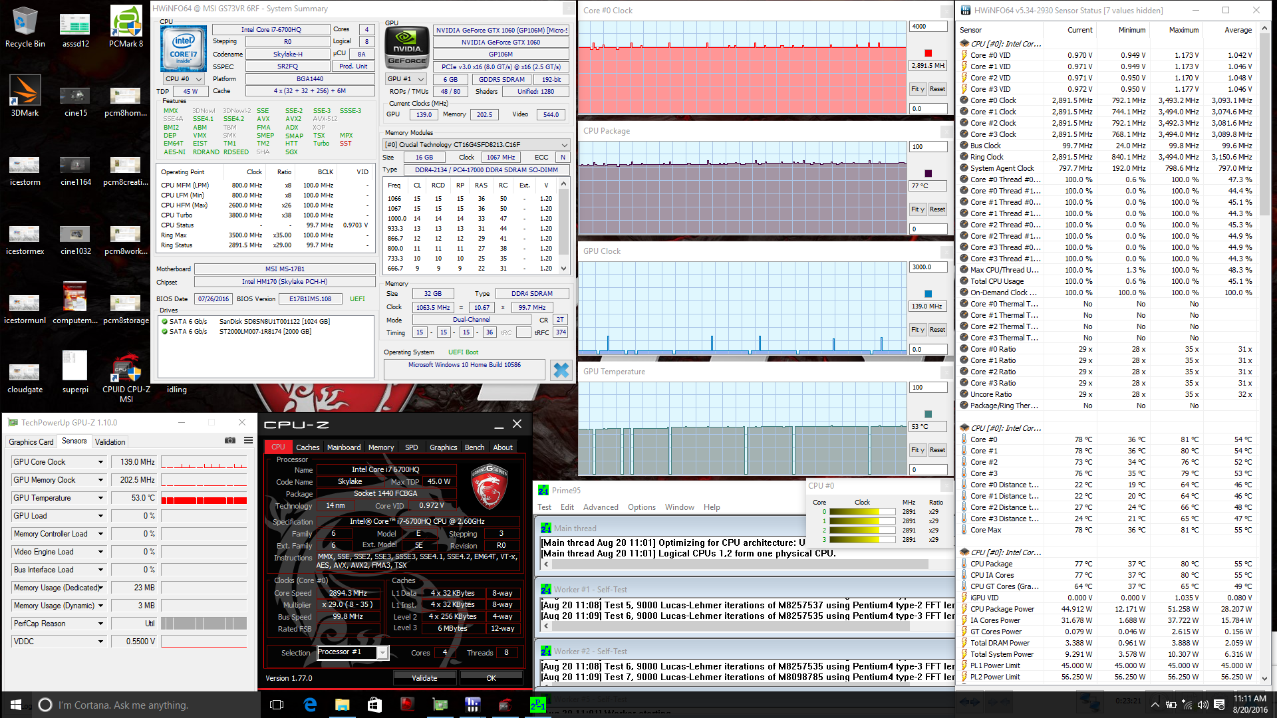Viewport: 1277px width, 718px height.
Task: Switch to the Caches tab in CPU-Z
Action: pos(307,447)
